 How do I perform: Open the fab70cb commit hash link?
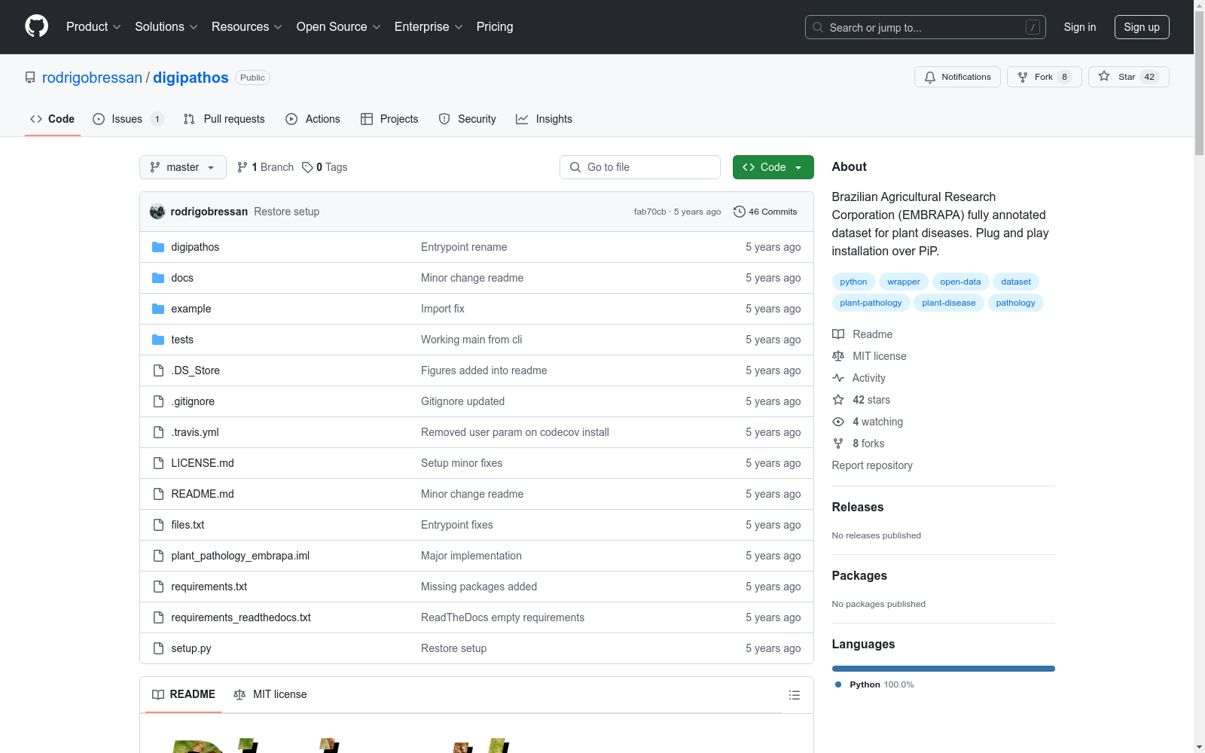coord(650,212)
